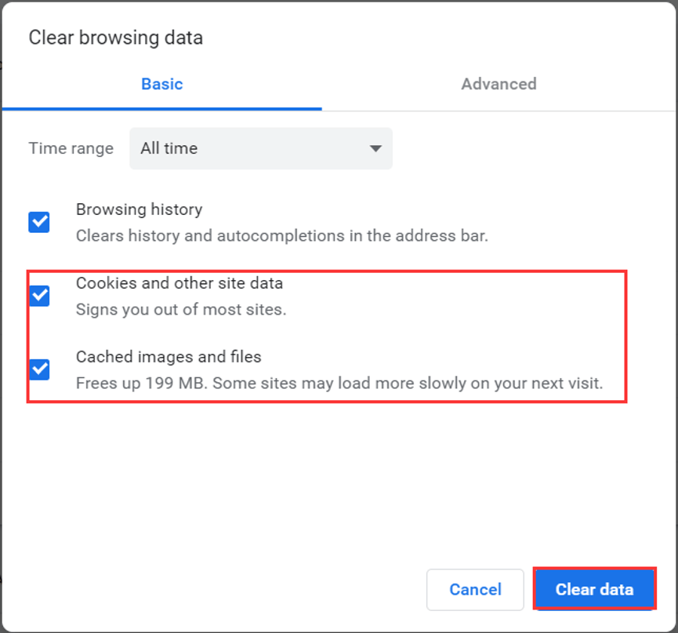
Task: Uncheck the Browsing history checkbox
Action: pyautogui.click(x=39, y=222)
